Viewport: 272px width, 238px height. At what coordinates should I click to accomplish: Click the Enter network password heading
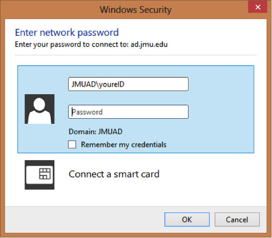point(67,32)
